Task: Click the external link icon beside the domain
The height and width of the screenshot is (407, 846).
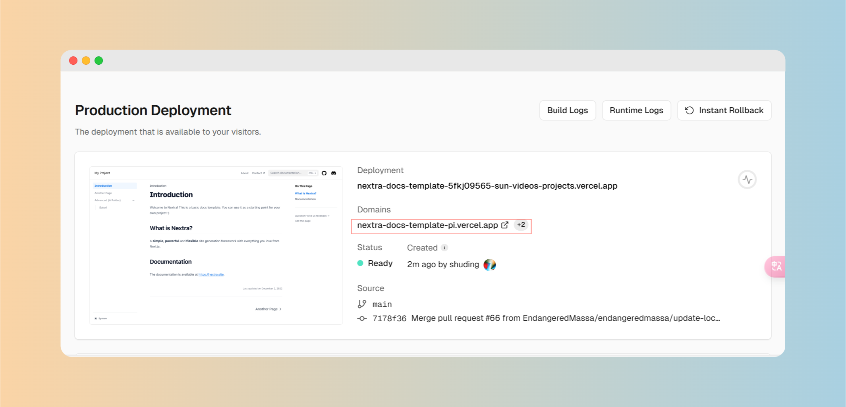Action: [x=505, y=225]
